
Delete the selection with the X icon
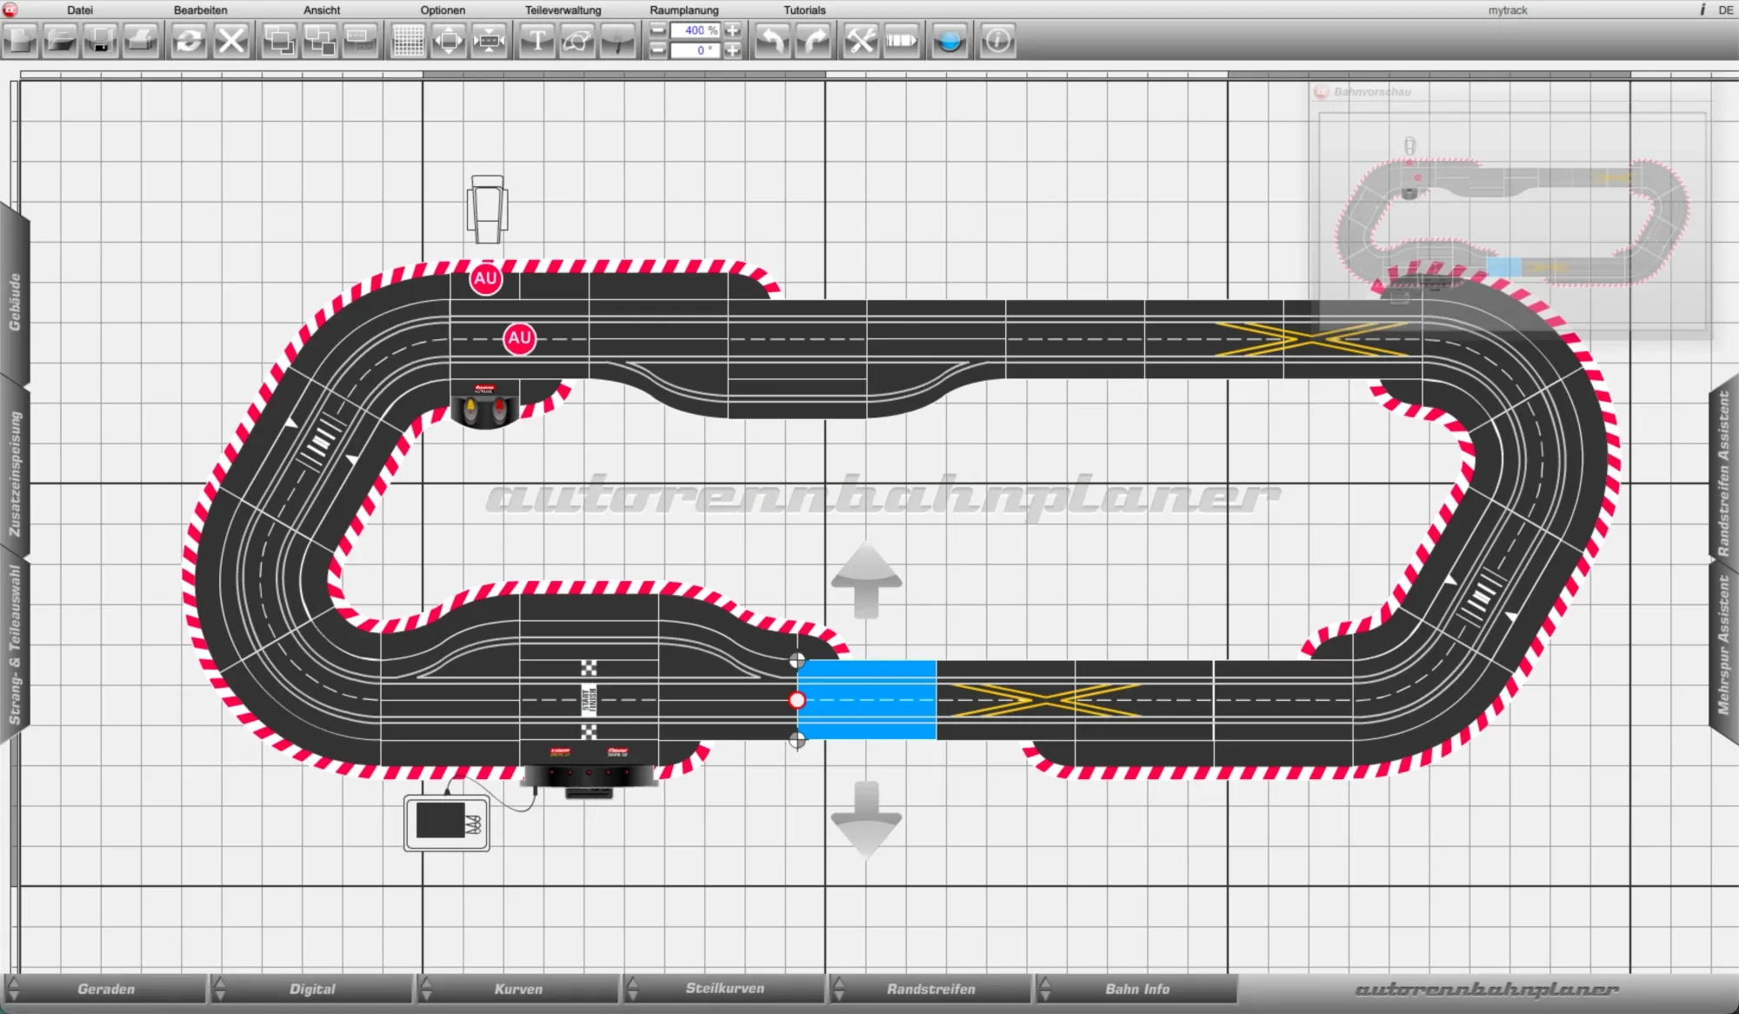(x=231, y=41)
